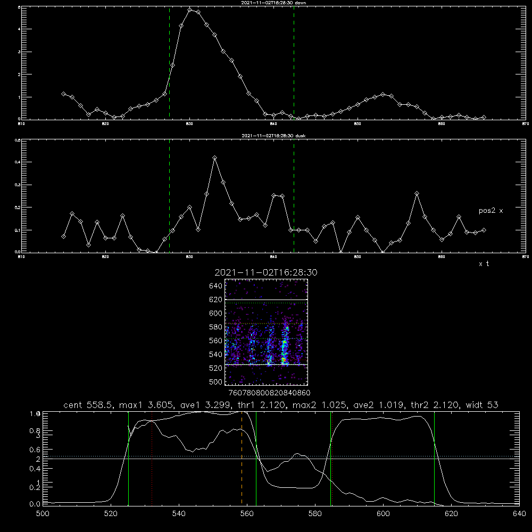
Task: Click the last rightmost data marker on dusk curve
Action: [x=484, y=230]
